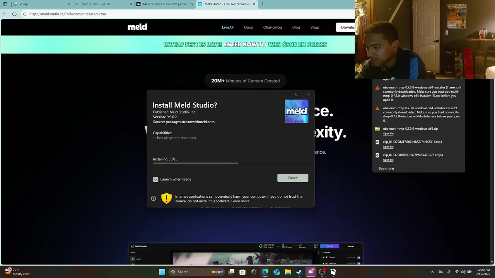The height and width of the screenshot is (278, 495).
Task: Click the installing 55% progress bar
Action: coord(230,163)
